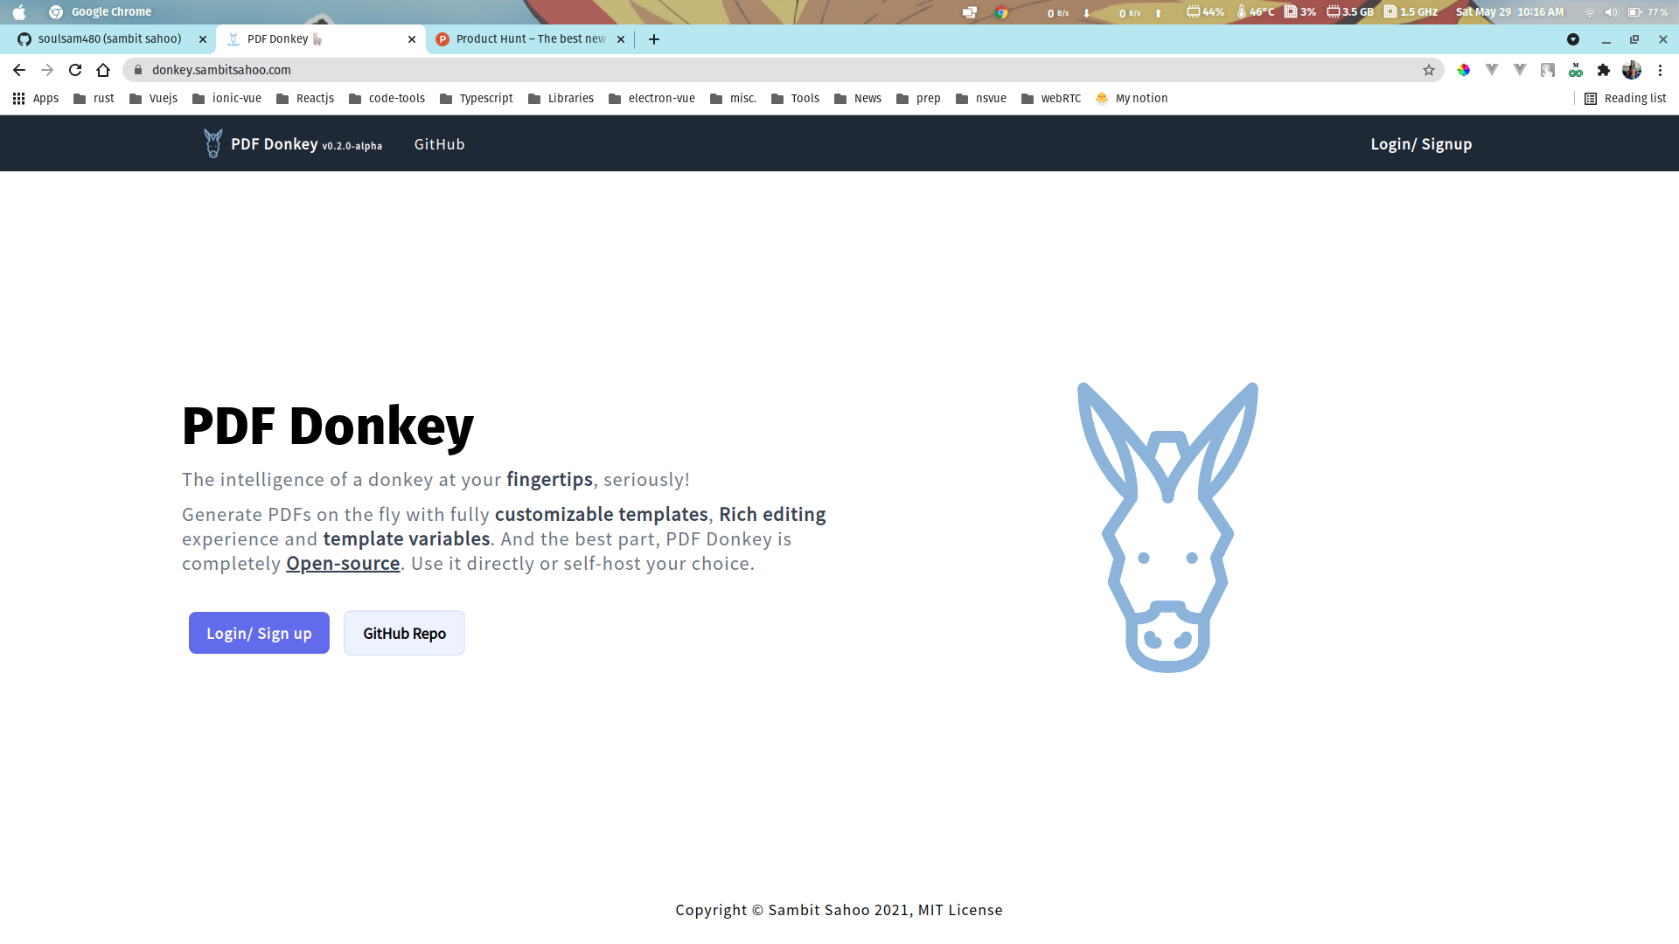Click the Chrome profile avatar
Viewport: 1679px width, 944px height.
tap(1632, 70)
